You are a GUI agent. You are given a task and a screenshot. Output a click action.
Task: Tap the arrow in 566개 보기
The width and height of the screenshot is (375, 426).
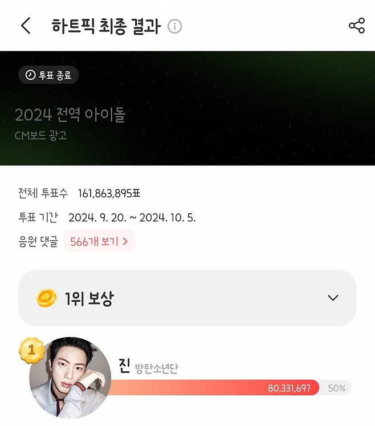pos(125,241)
